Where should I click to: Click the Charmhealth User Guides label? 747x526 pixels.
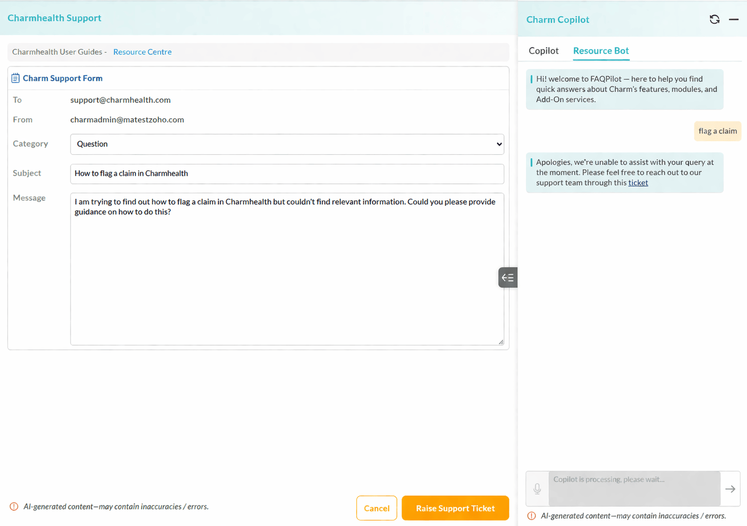point(59,52)
